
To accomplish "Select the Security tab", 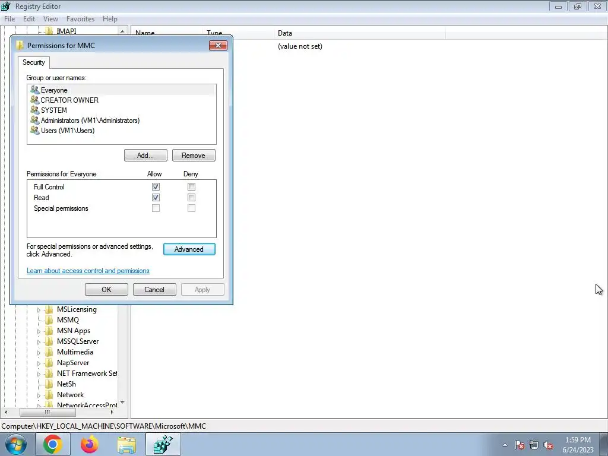I will tap(34, 62).
